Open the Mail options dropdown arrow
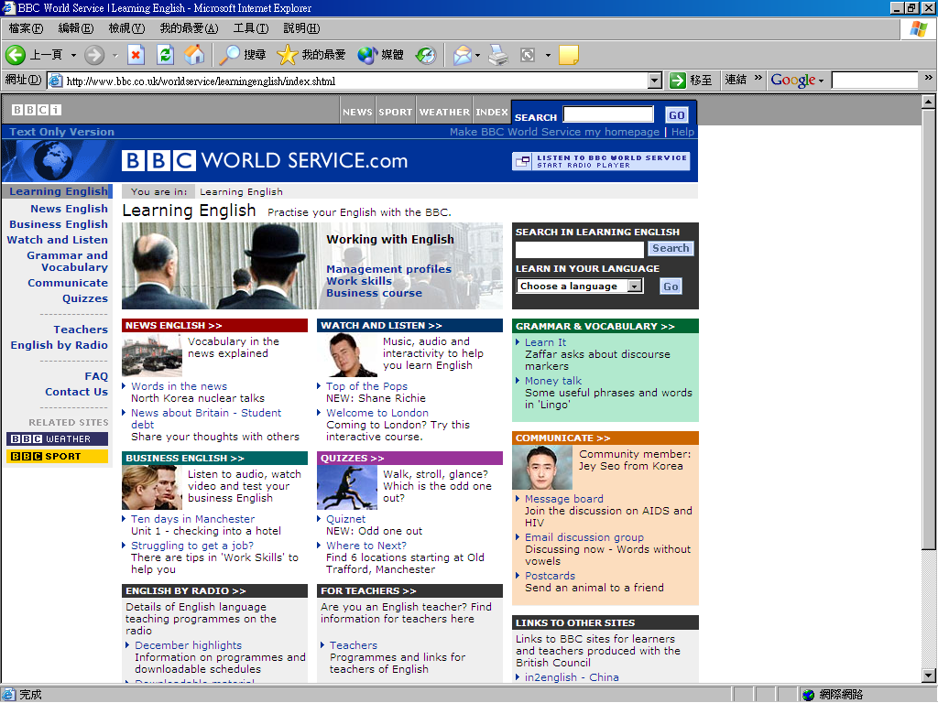This screenshot has height=703, width=938. pos(477,55)
